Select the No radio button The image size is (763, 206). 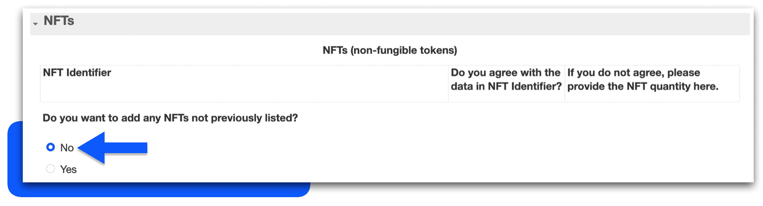[51, 147]
